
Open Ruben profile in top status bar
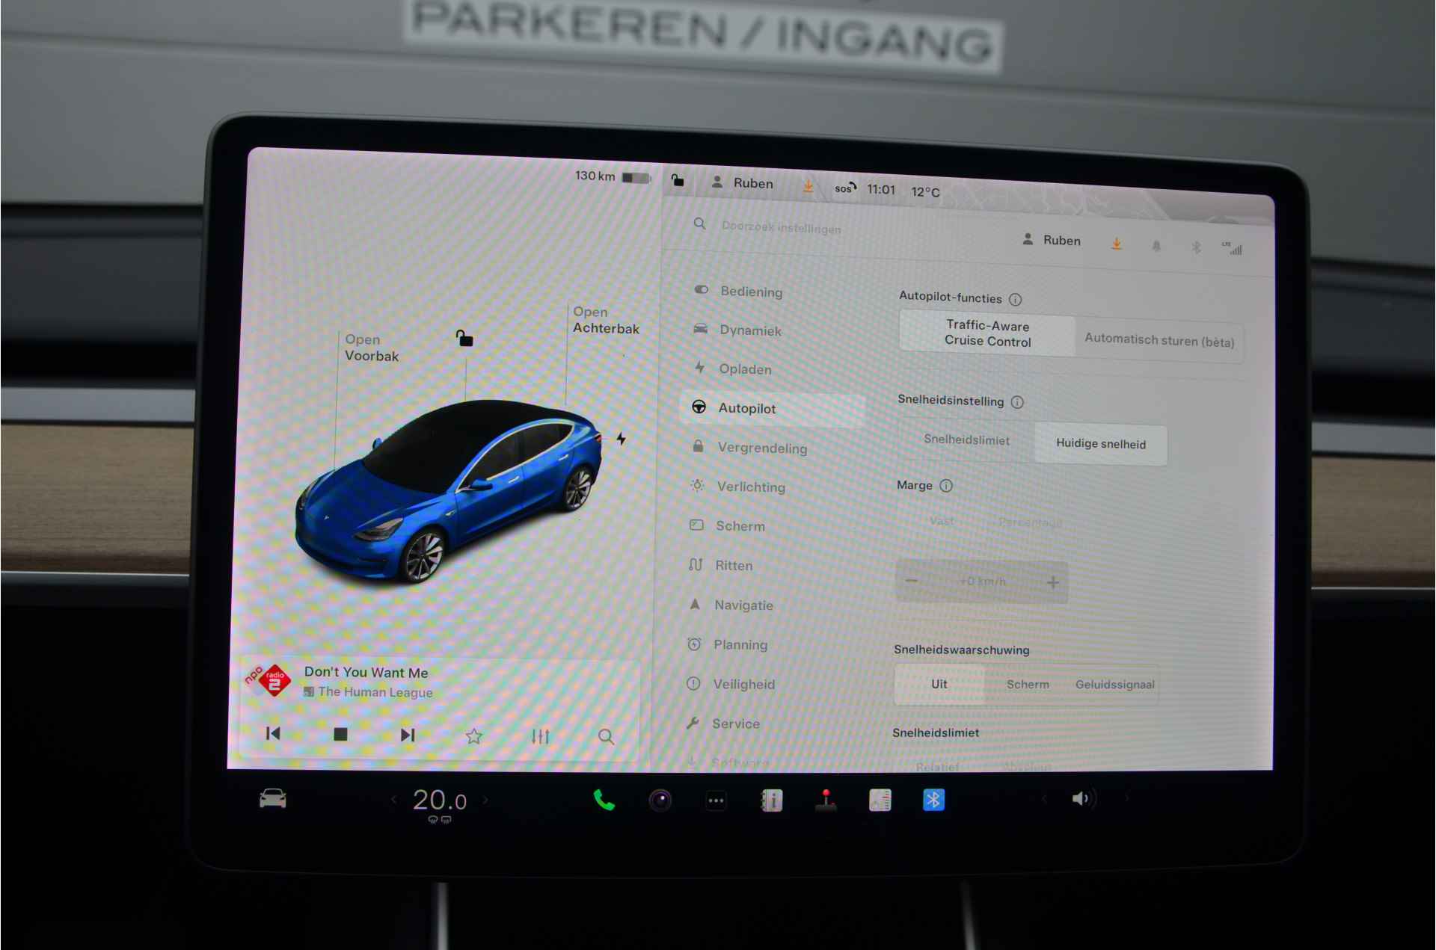[742, 182]
